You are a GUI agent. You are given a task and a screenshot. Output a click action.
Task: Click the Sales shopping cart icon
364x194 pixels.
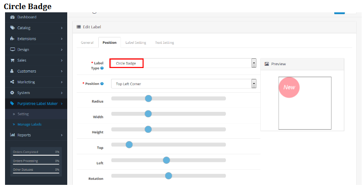point(12,60)
